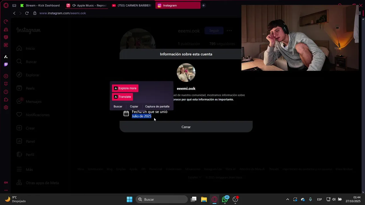
Task: Open WhatsApp from the taskbar
Action: tap(225, 199)
